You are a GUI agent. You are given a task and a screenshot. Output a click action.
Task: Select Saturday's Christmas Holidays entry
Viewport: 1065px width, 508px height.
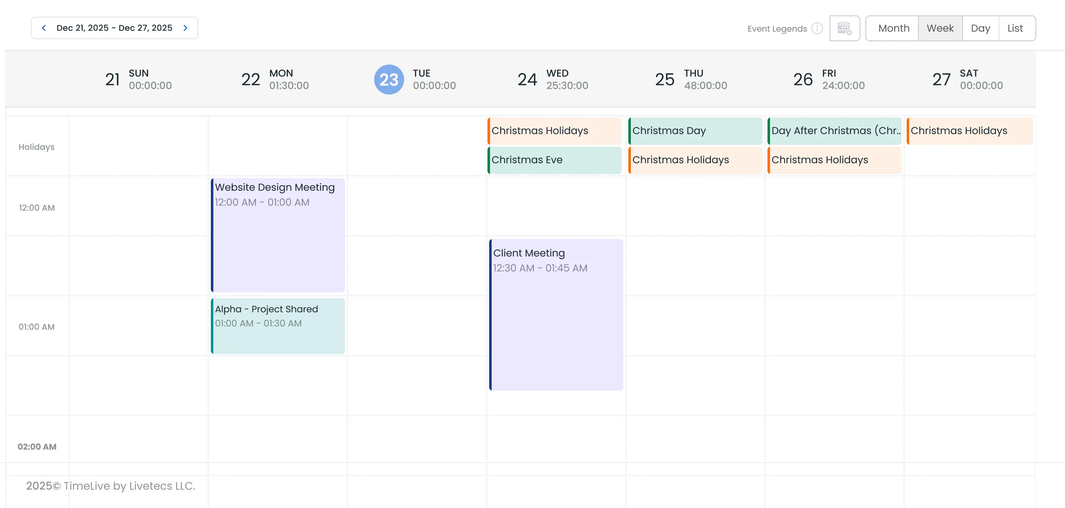point(970,131)
